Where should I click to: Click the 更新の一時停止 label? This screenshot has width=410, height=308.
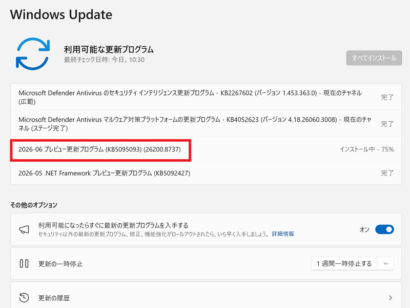point(60,264)
